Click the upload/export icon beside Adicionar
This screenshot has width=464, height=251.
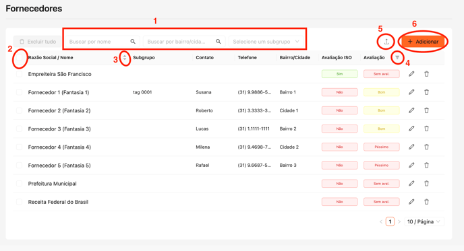[x=386, y=42]
